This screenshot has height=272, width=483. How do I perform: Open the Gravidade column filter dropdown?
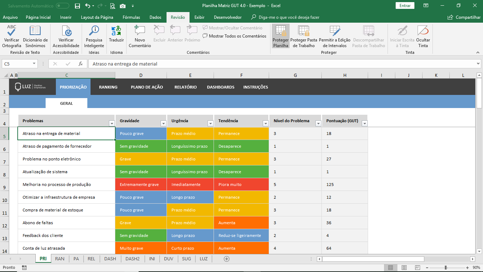pos(163,123)
